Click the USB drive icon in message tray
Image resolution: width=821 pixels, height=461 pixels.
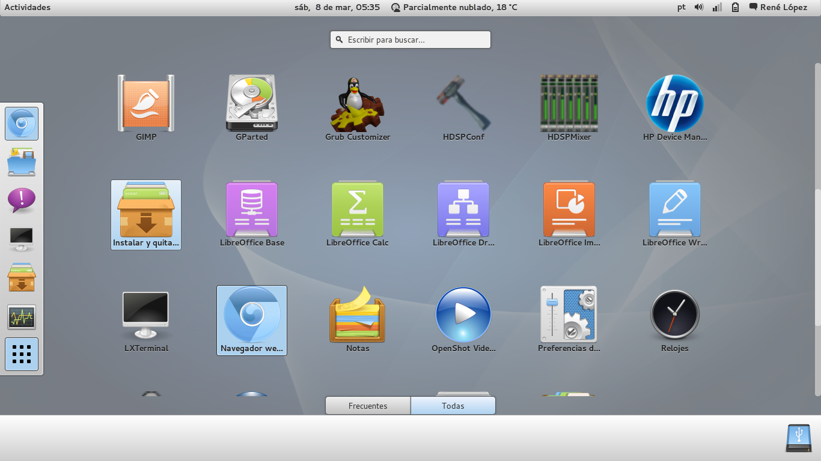click(798, 438)
